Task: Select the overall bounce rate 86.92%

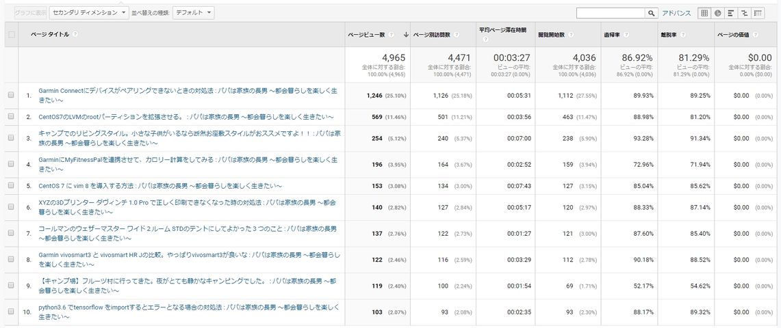Action: click(636, 57)
